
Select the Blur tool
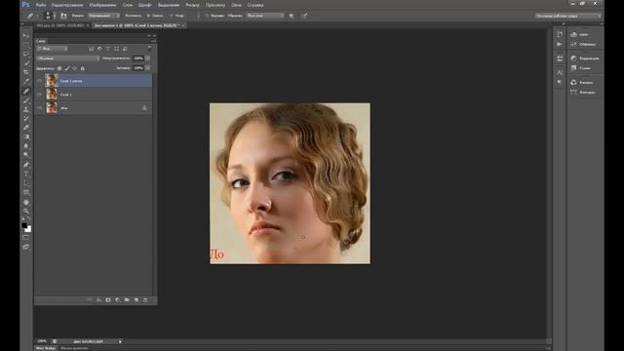[26, 146]
